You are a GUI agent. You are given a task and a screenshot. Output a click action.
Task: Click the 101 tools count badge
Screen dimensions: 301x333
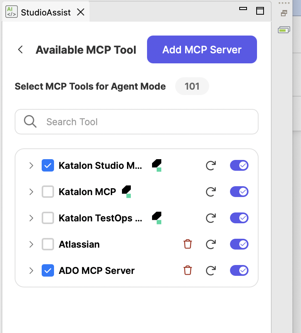[x=192, y=86]
